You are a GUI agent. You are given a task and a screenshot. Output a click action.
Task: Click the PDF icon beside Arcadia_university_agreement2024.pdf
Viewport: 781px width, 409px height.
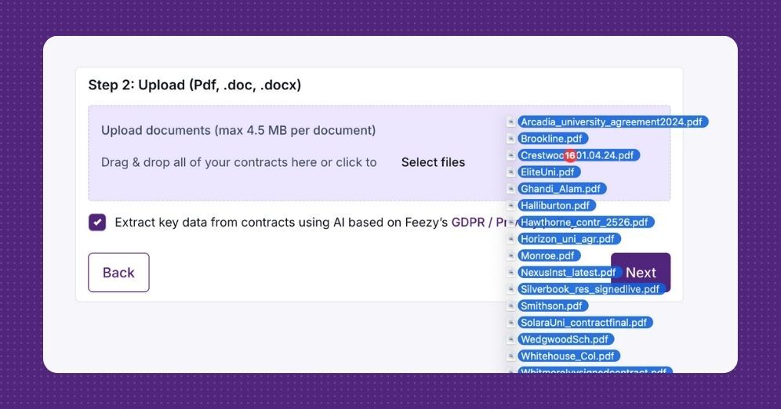[510, 122]
